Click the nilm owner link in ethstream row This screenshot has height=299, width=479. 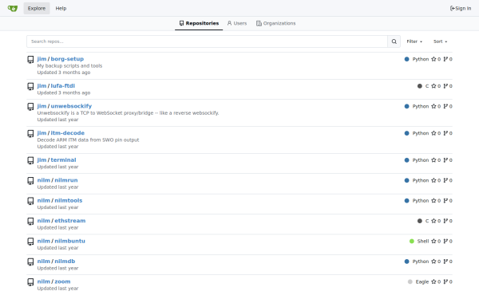(43, 221)
